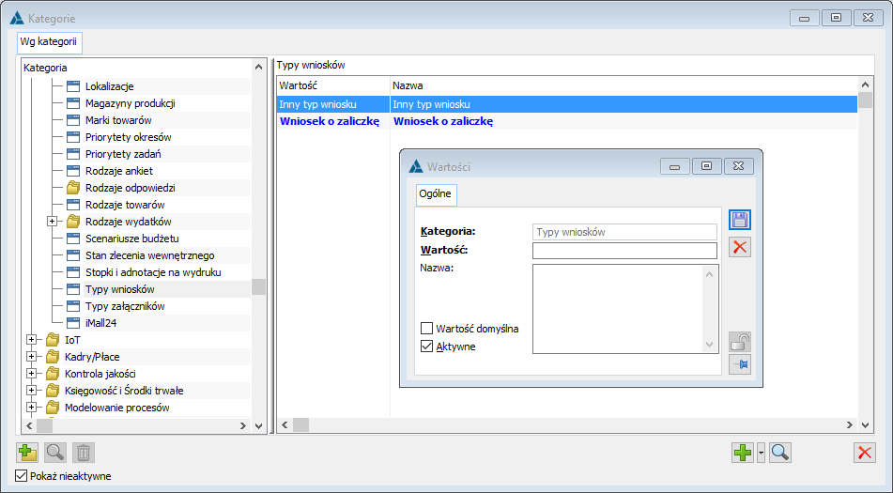This screenshot has height=493, width=893.
Task: Expand the Rodzaje wydatków tree node
Action: pyautogui.click(x=52, y=222)
